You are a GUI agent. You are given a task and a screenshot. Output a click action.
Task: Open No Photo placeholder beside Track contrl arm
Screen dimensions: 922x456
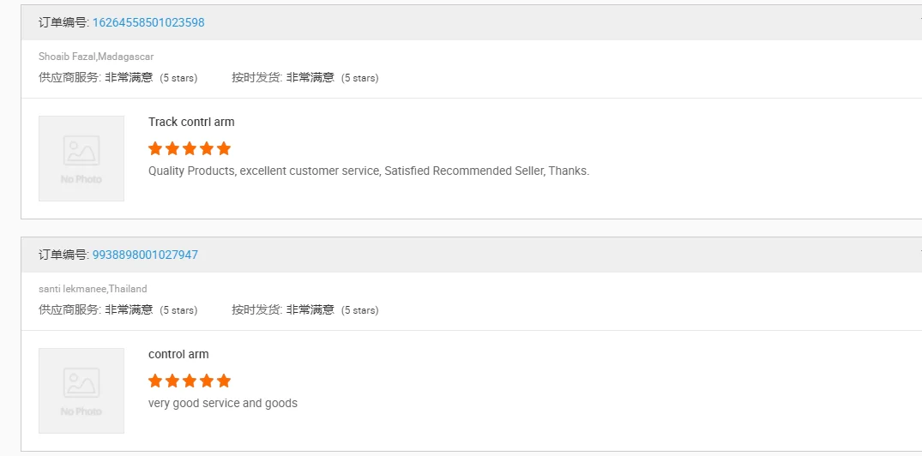pyautogui.click(x=81, y=159)
